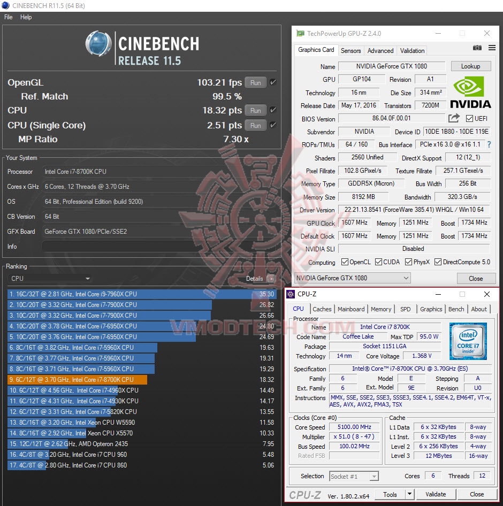Click the CPU-Z Specification field text
Image resolution: width=503 pixels, height=506 pixels.
click(x=410, y=369)
